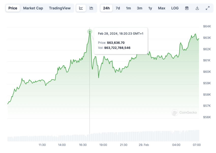Select the Max time range

click(162, 8)
